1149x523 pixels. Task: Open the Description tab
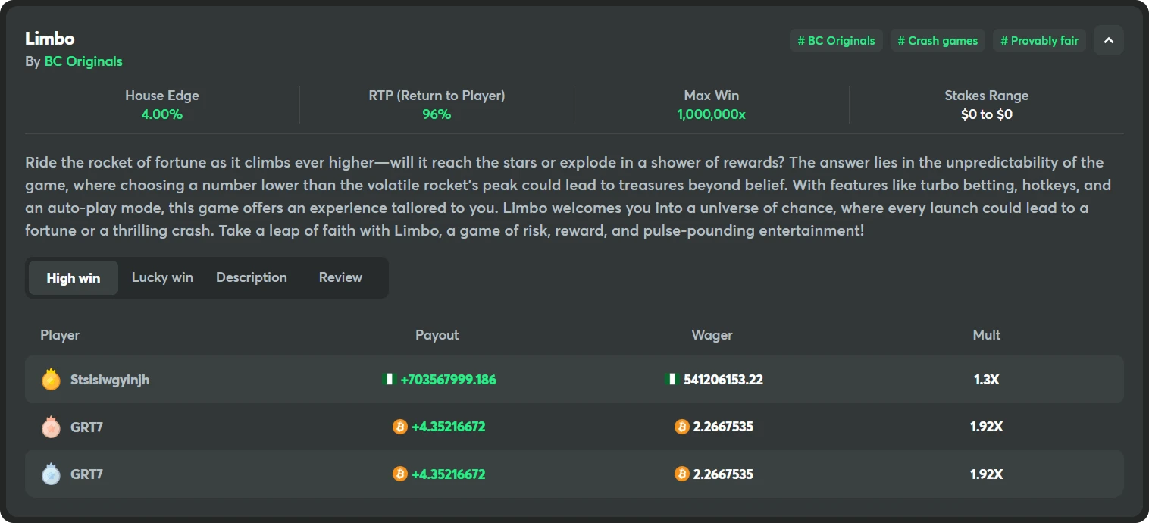[251, 277]
